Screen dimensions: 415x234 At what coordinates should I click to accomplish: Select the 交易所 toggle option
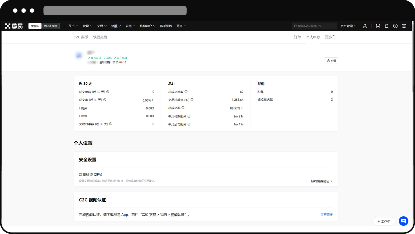point(35,26)
